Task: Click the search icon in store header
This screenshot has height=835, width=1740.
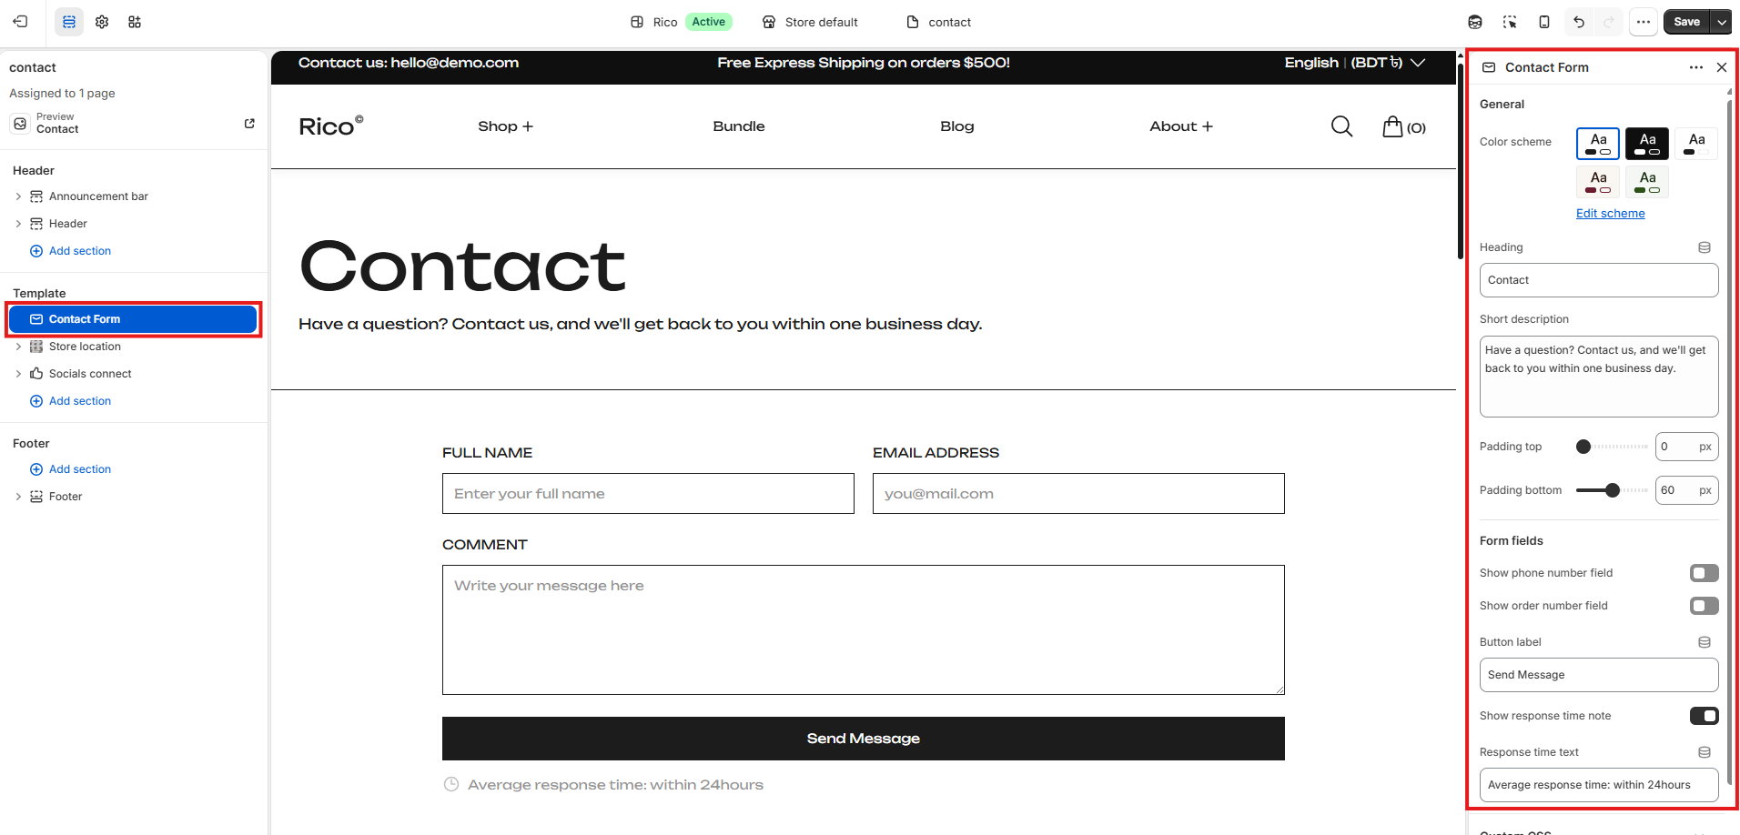Action: [x=1341, y=126]
